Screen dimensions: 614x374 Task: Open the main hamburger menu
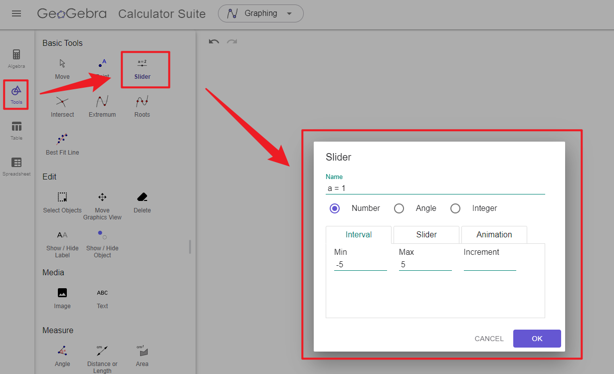pyautogui.click(x=16, y=13)
